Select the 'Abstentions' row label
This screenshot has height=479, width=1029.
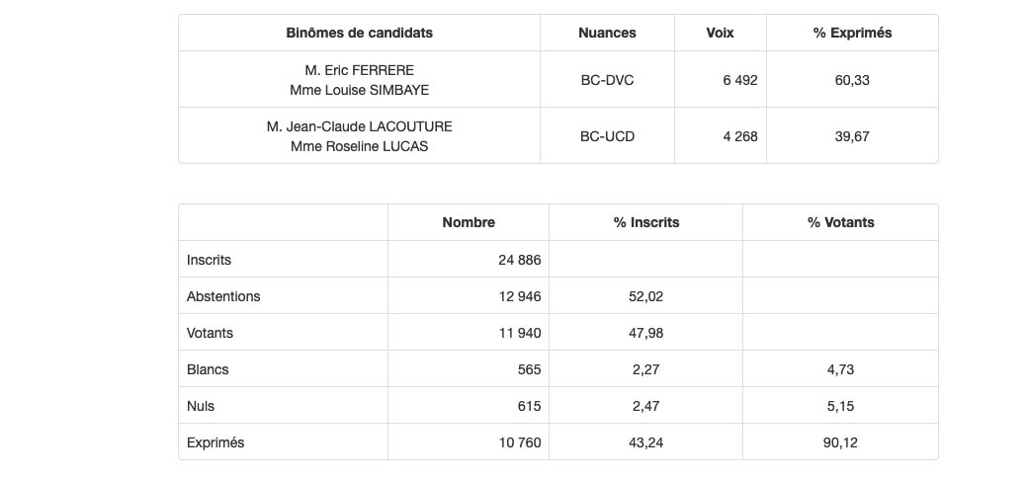click(x=223, y=296)
